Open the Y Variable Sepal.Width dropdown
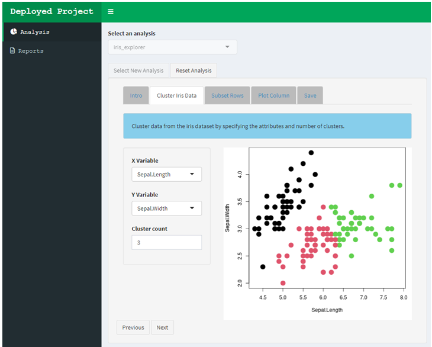This screenshot has height=347, width=432. 166,208
